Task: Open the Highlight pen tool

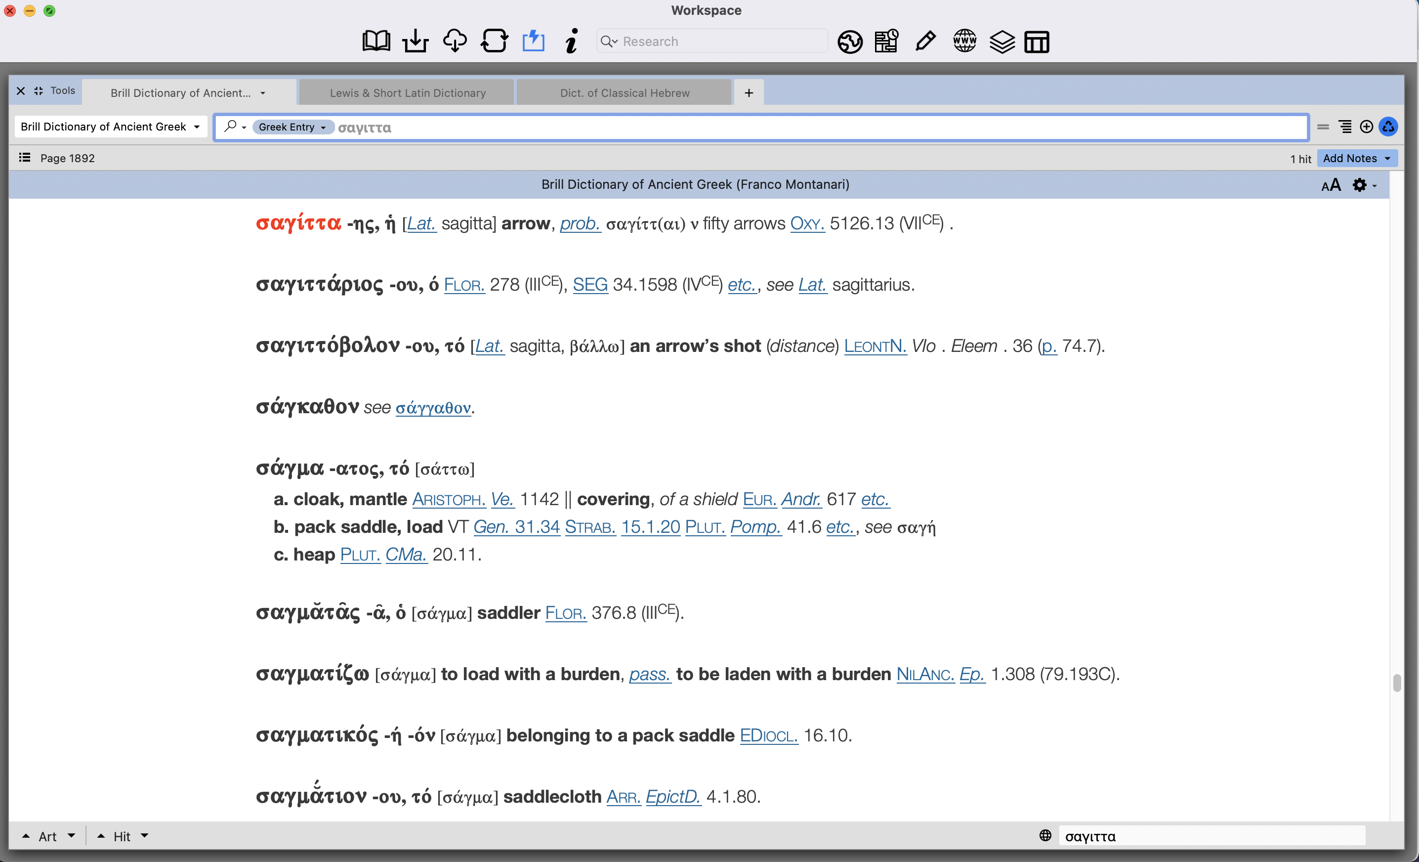Action: tap(924, 41)
